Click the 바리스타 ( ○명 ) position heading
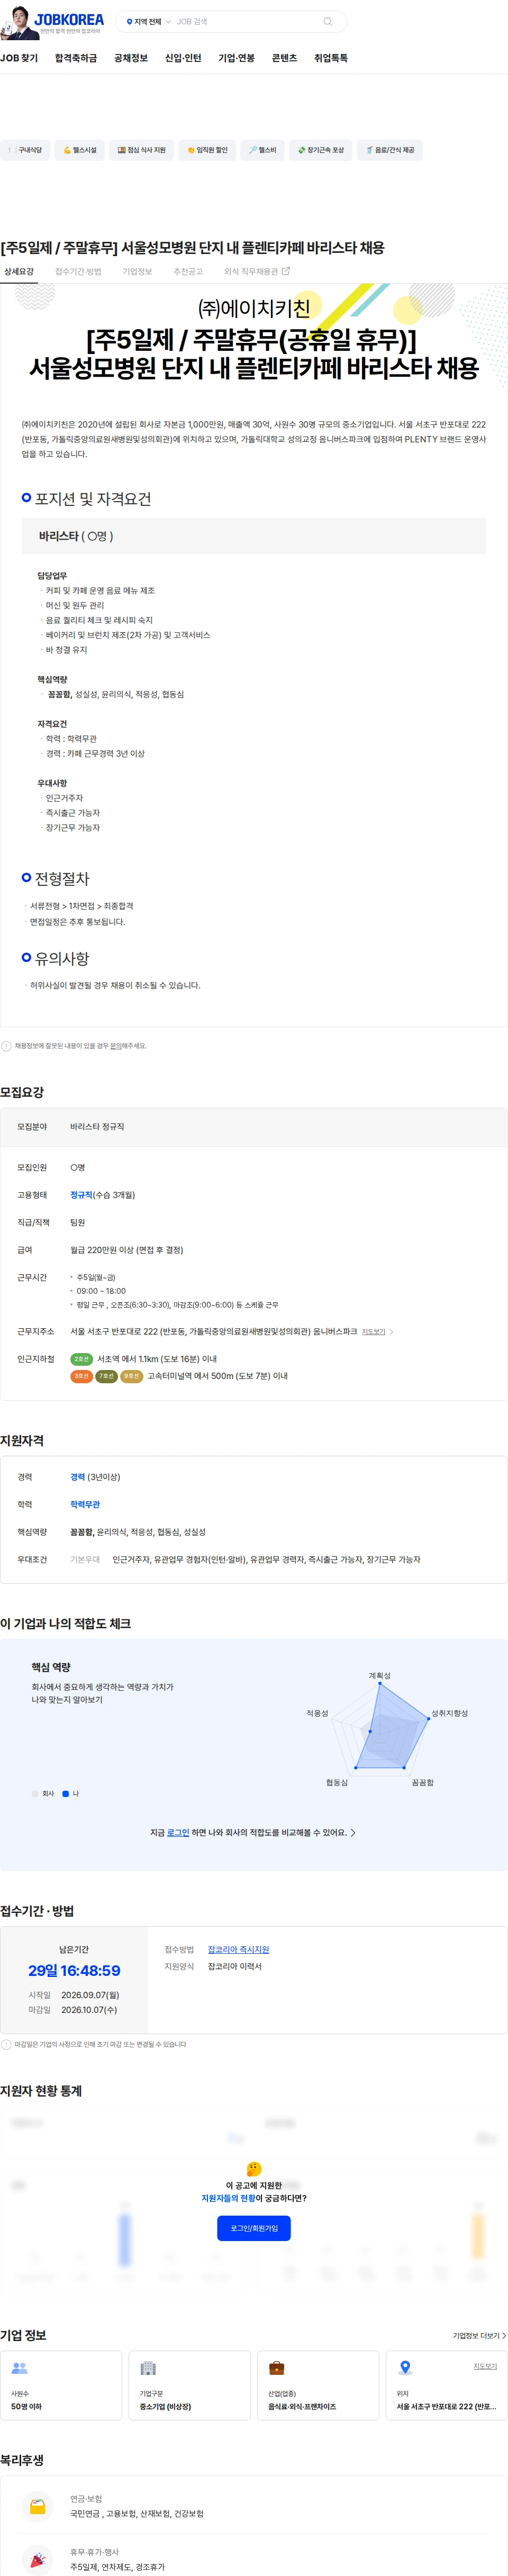 point(76,537)
